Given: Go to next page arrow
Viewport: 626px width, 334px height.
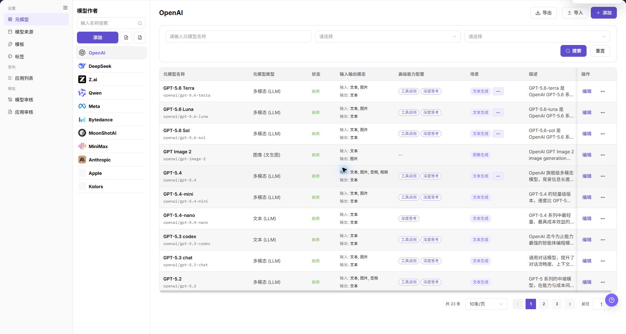Looking at the screenshot, I should click(x=570, y=304).
